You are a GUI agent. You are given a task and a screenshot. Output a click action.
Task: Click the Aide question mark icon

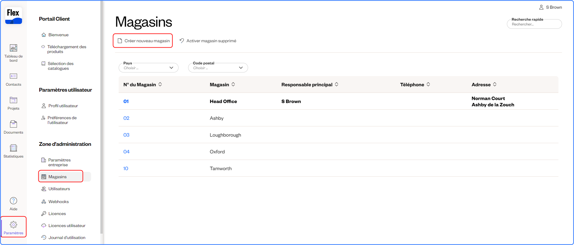pyautogui.click(x=13, y=201)
